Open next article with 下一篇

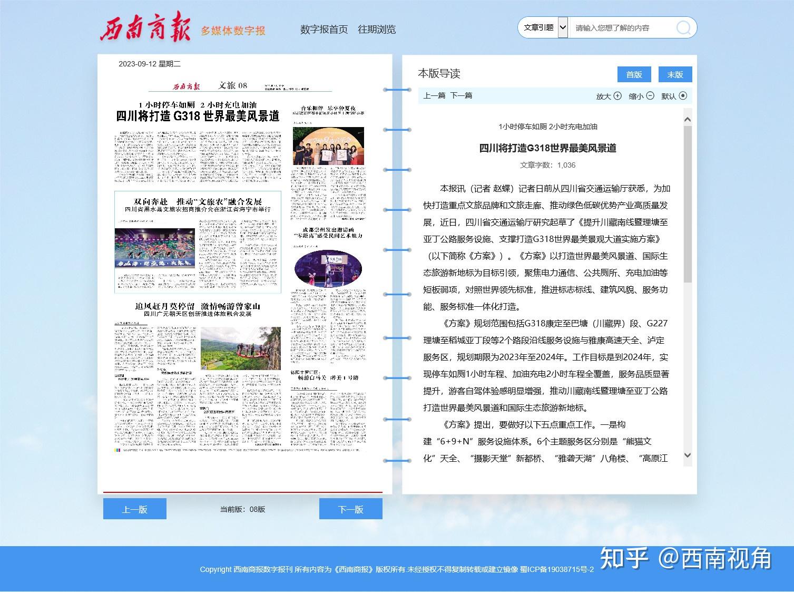(461, 95)
